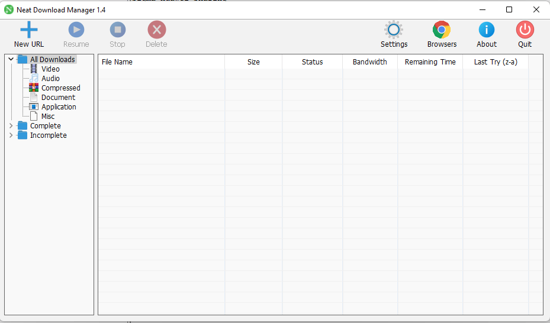Viewport: 550px width, 323px height.
Task: Expand the Complete tree node
Action: tap(11, 125)
